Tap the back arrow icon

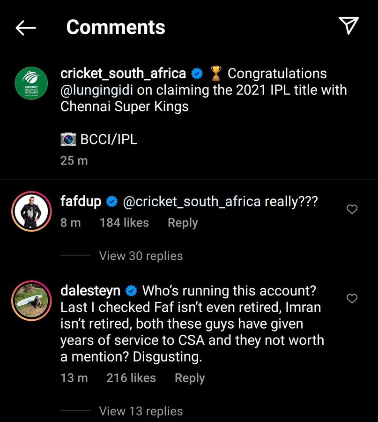(x=26, y=28)
